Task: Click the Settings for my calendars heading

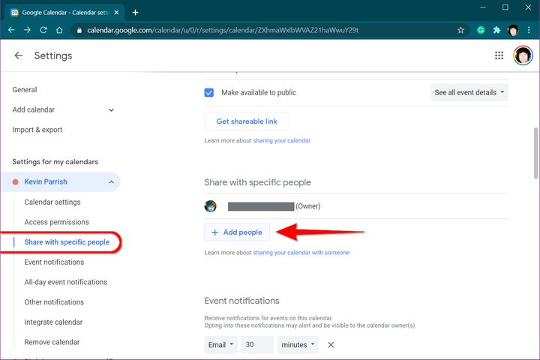Action: (x=55, y=162)
